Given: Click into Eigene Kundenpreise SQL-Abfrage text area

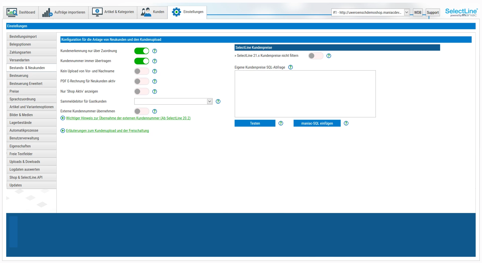Looking at the screenshot, I should (305, 94).
